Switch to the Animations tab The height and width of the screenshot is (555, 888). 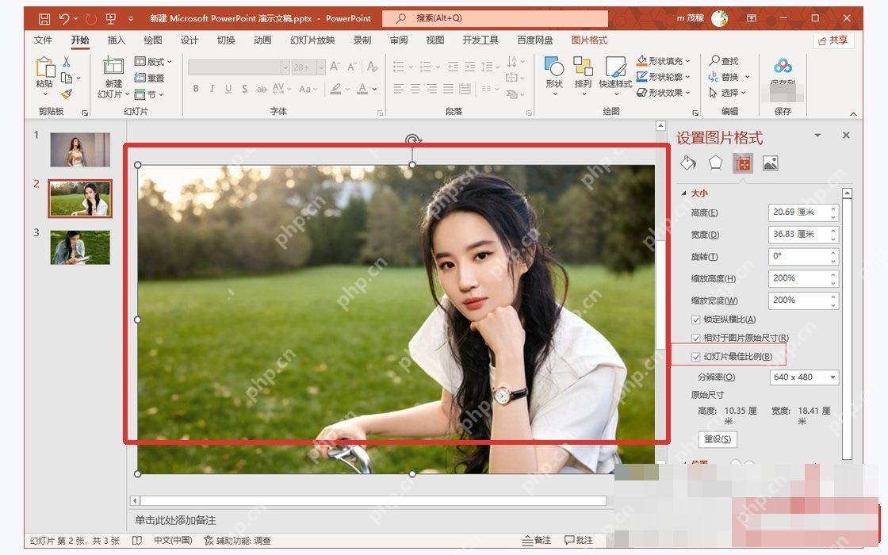tap(262, 40)
